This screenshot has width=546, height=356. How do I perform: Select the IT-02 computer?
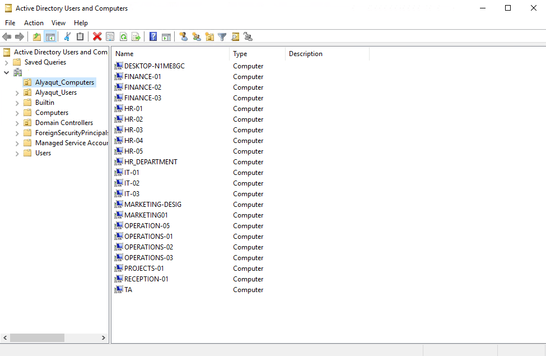[x=132, y=183]
